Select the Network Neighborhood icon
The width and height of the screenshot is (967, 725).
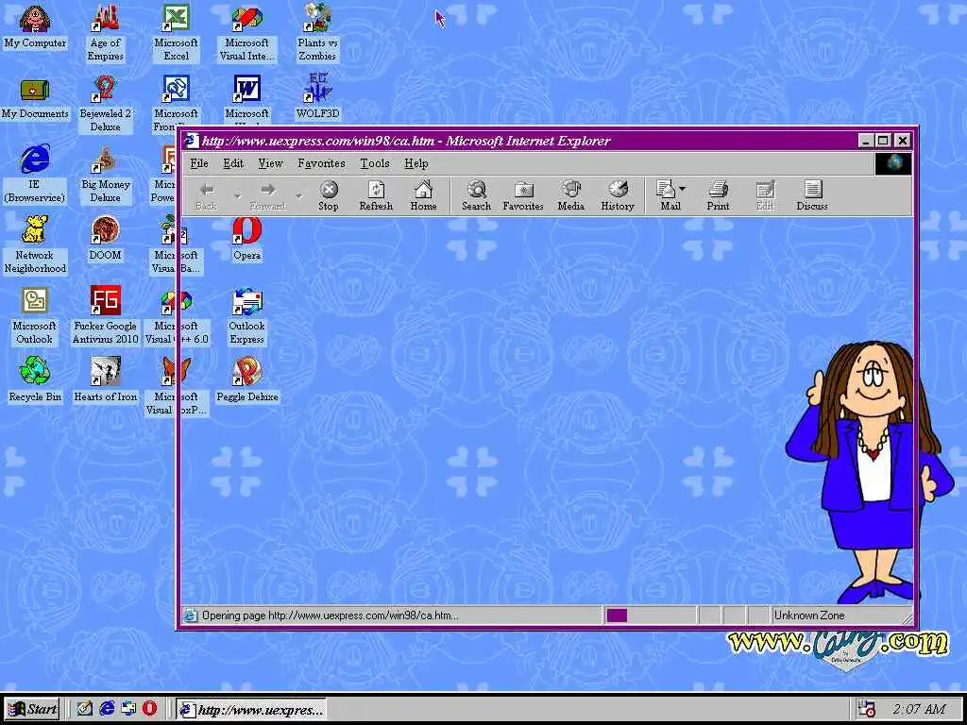(x=35, y=245)
